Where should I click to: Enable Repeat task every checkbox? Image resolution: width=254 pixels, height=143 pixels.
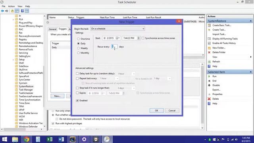[x=77, y=79]
